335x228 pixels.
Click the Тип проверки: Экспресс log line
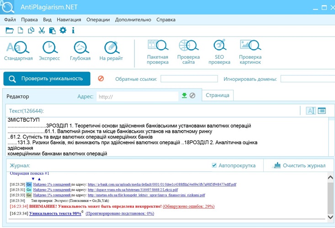coord(70,201)
